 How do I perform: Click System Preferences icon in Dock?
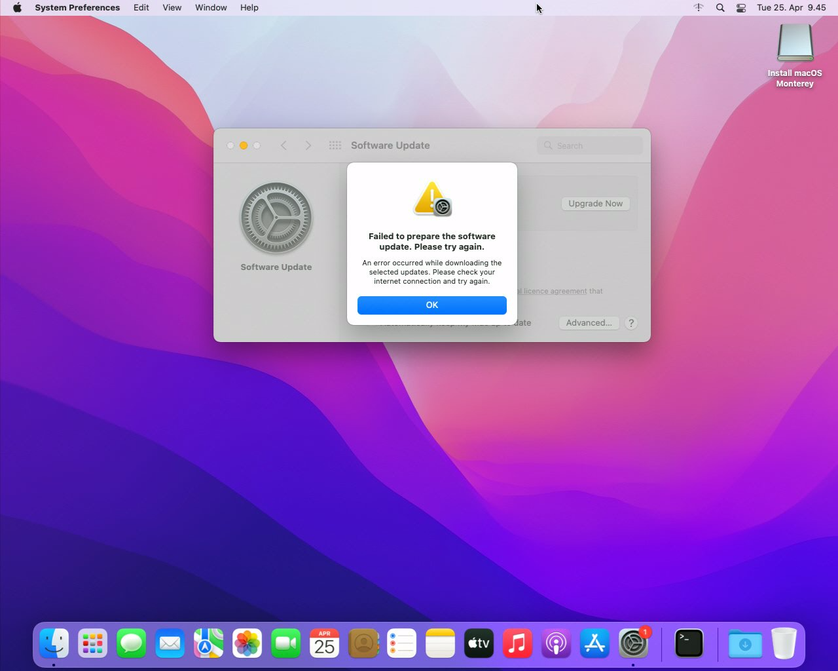(x=633, y=643)
